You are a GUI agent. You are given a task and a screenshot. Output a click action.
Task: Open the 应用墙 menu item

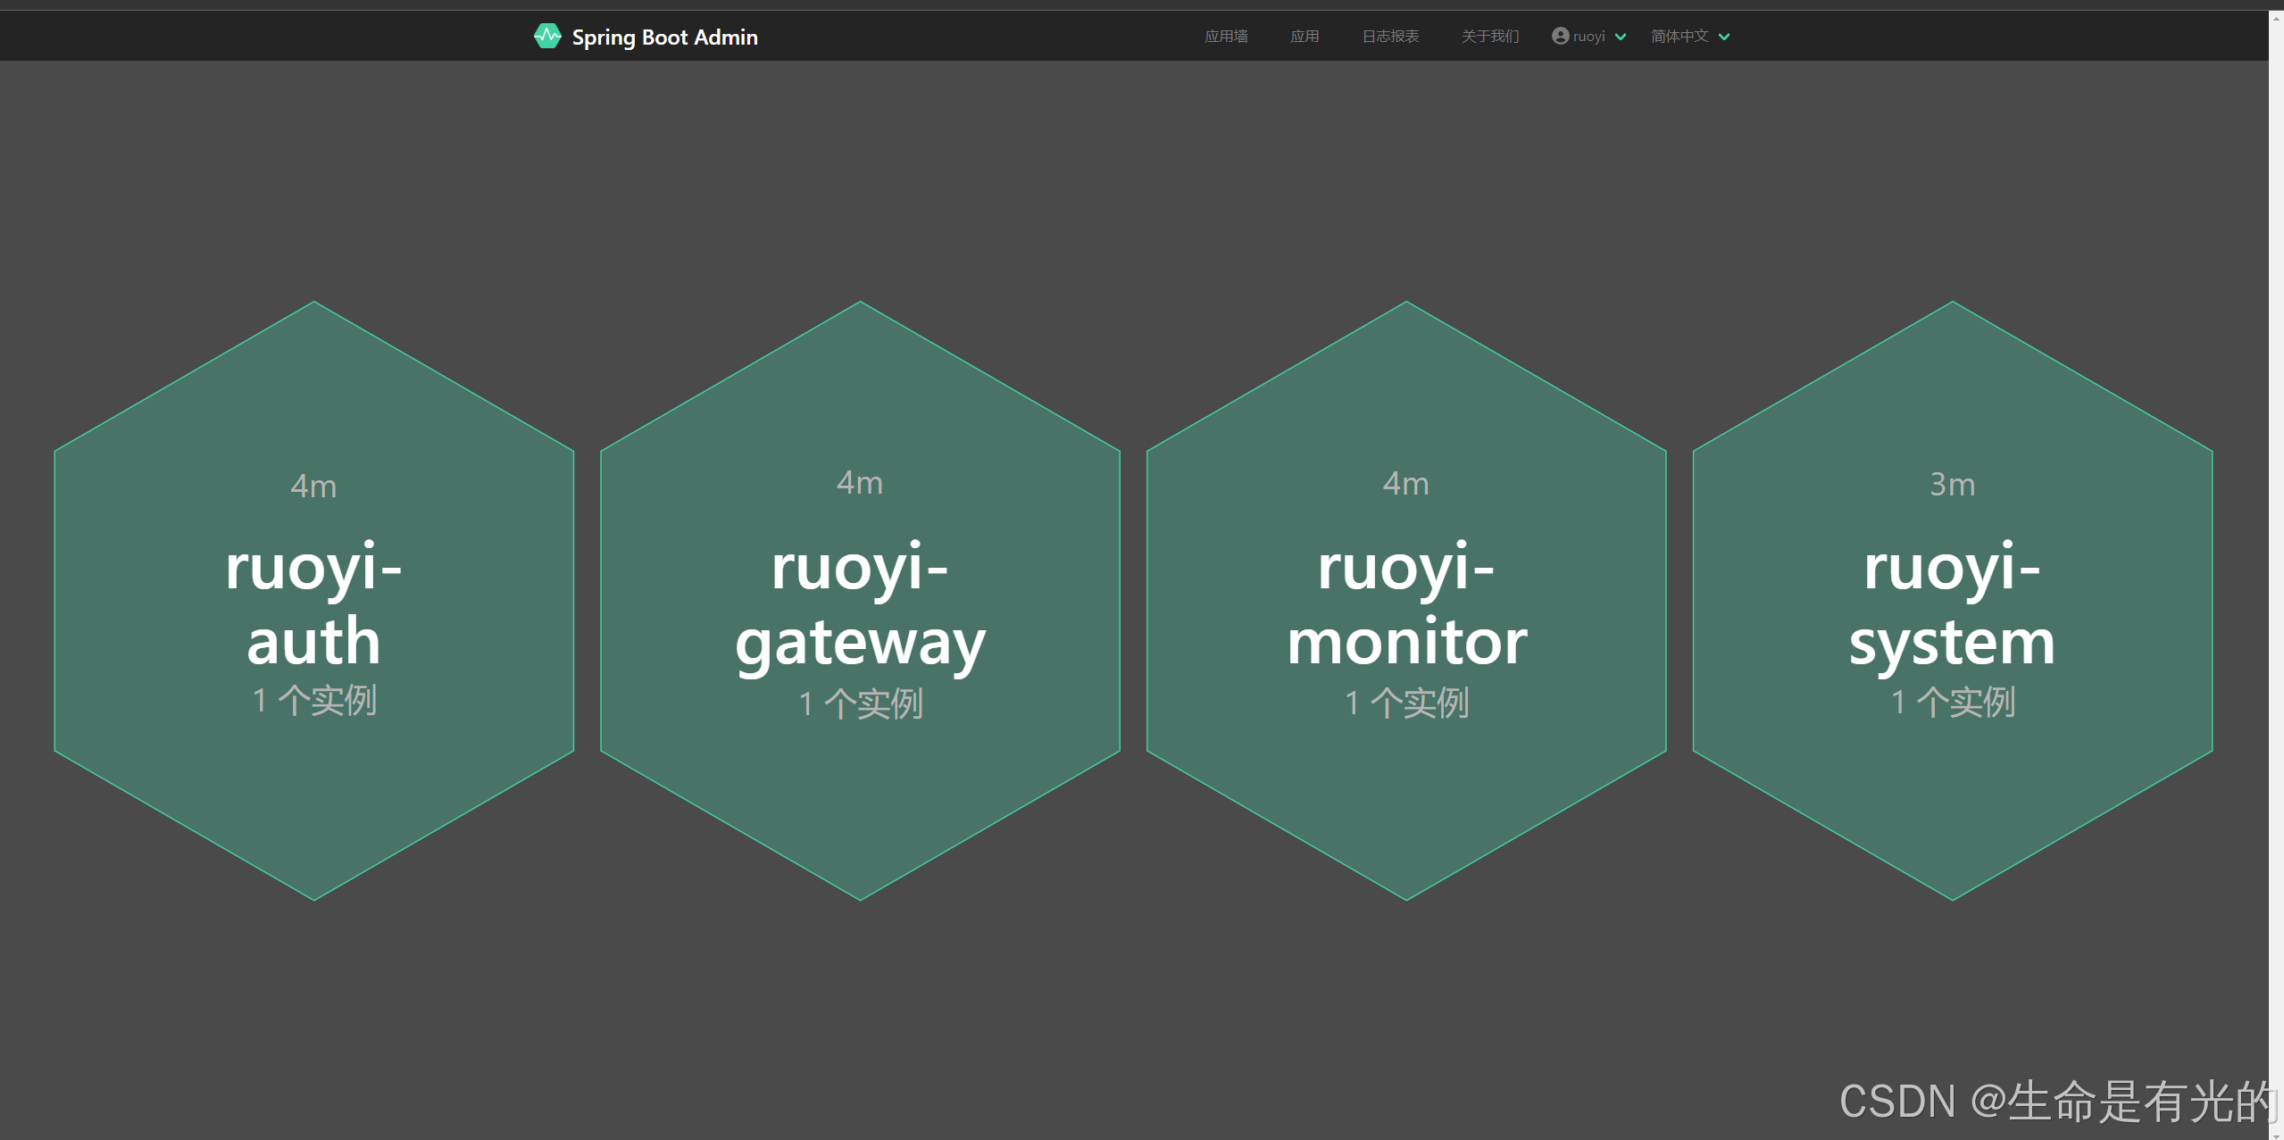coord(1226,37)
